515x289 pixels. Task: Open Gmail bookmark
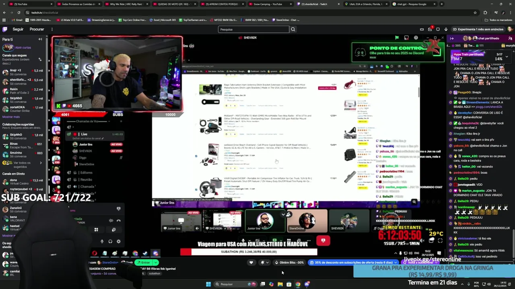pyautogui.click(x=17, y=20)
